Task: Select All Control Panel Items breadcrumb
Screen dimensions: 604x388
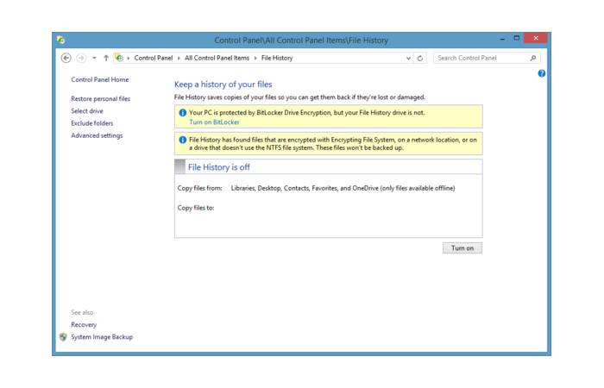Action: [216, 58]
